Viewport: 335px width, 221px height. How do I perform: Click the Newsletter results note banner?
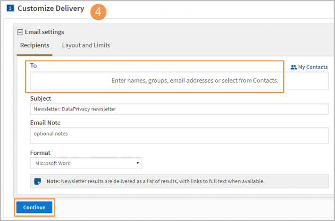click(179, 181)
